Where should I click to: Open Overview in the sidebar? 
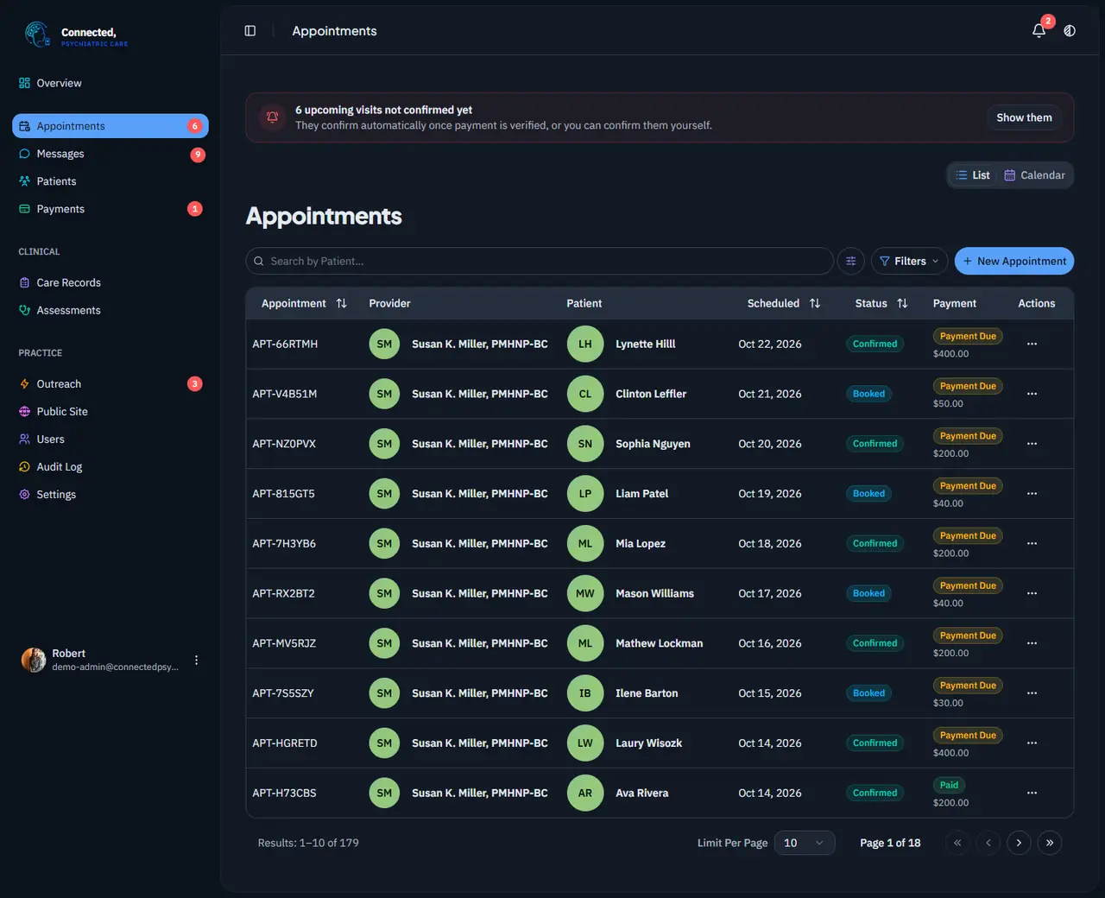pyautogui.click(x=110, y=83)
